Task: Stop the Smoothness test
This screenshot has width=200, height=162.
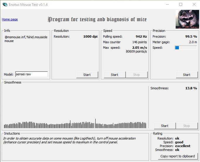Action: pos(187,126)
